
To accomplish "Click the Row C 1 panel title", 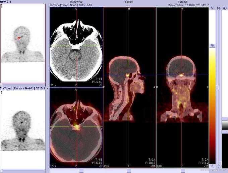I will pos(7,2).
